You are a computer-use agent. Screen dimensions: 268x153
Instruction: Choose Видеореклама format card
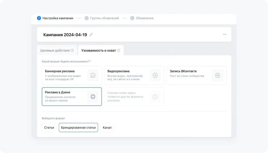pyautogui.click(x=134, y=75)
